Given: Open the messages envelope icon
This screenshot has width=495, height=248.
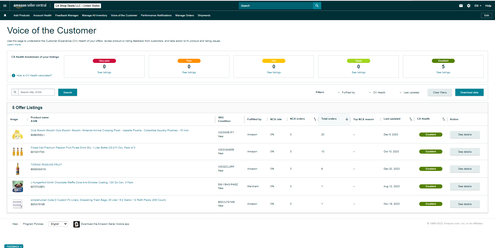Looking at the screenshot, I should tap(461, 6).
